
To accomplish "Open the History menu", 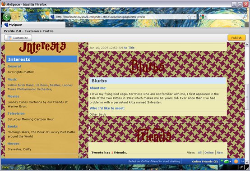I will point(30,10).
